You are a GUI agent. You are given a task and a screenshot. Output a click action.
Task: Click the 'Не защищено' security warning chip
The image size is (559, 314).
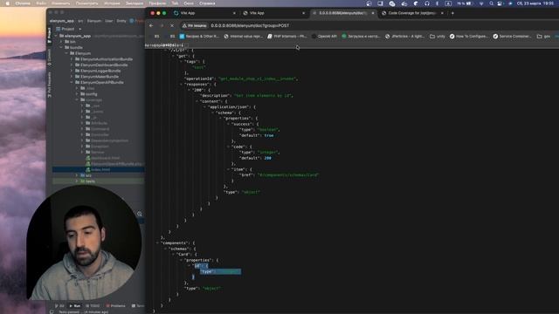pos(194,25)
